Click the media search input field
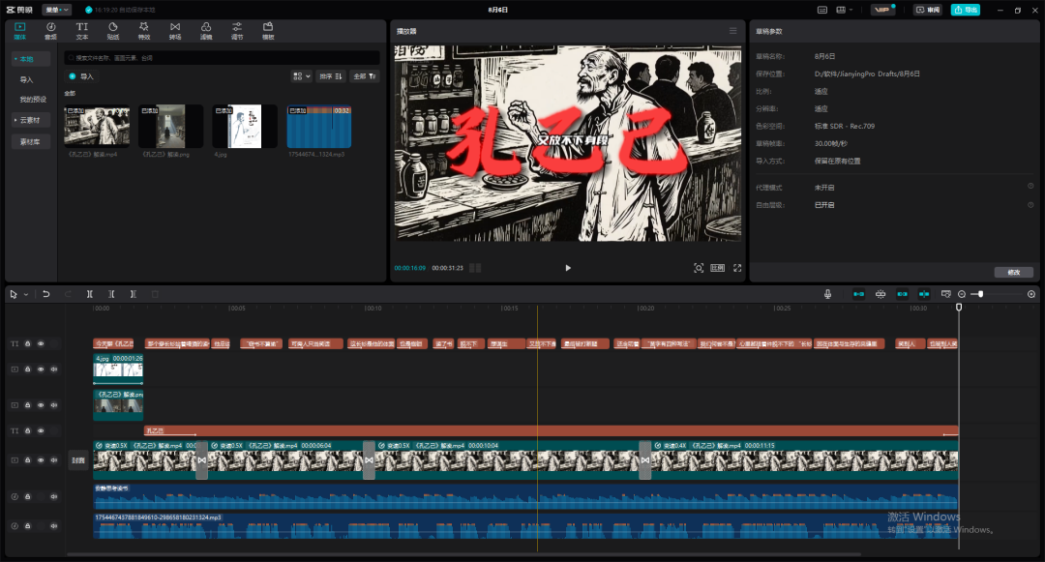The width and height of the screenshot is (1045, 562). coord(222,58)
